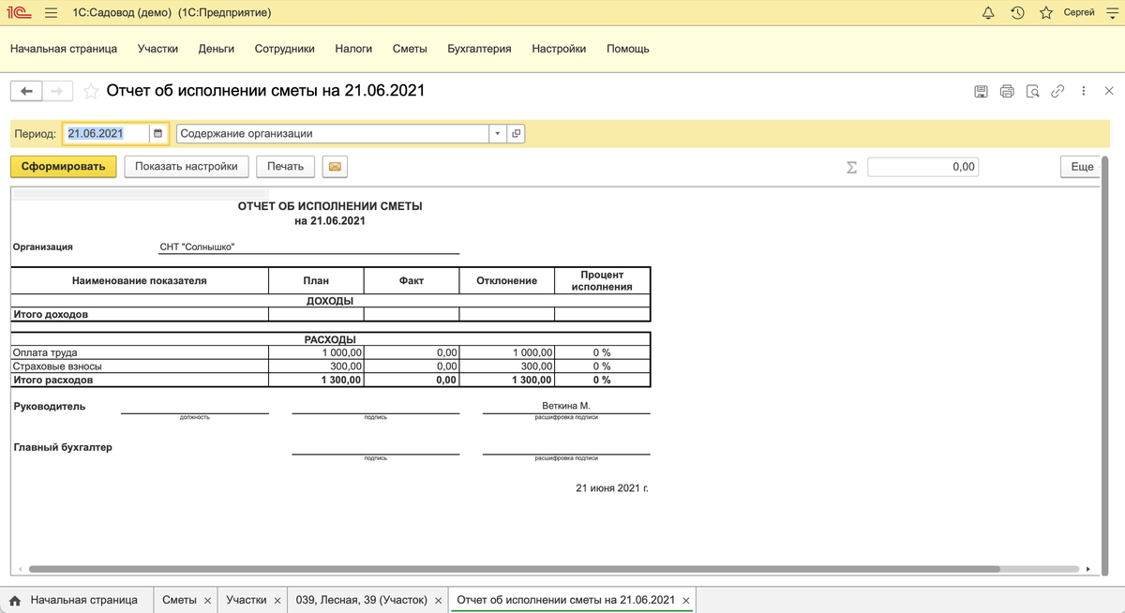Open notifications bell icon
Image resolution: width=1125 pixels, height=613 pixels.
pos(988,13)
